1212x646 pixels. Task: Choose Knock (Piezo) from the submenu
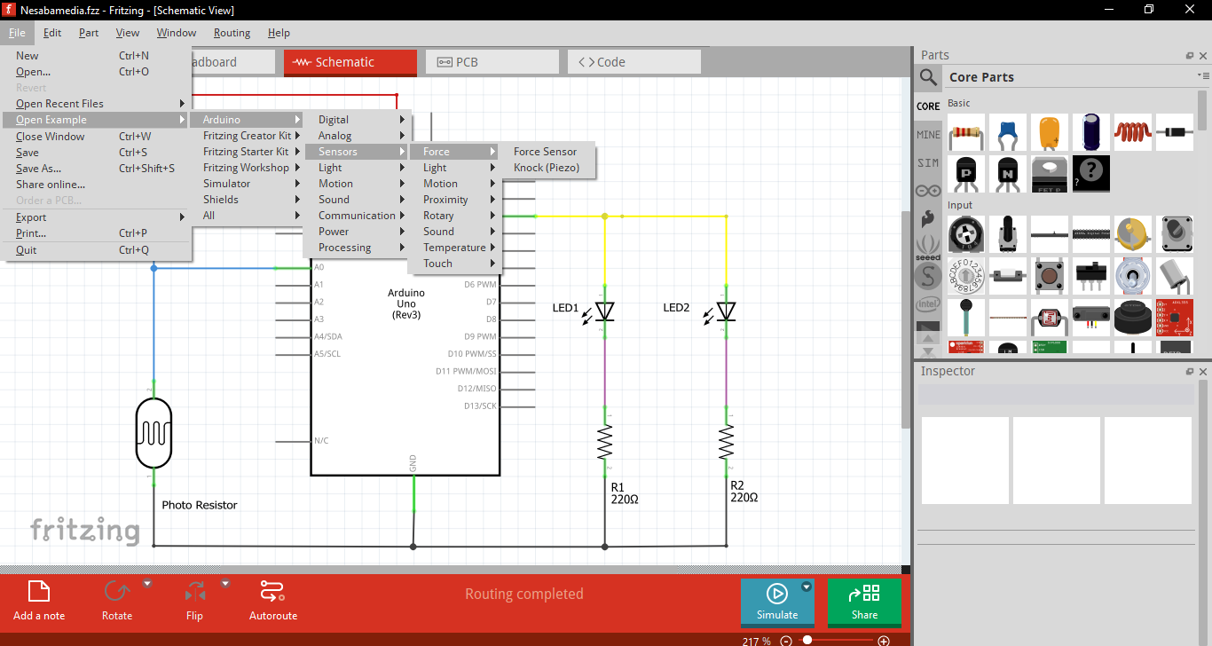546,168
